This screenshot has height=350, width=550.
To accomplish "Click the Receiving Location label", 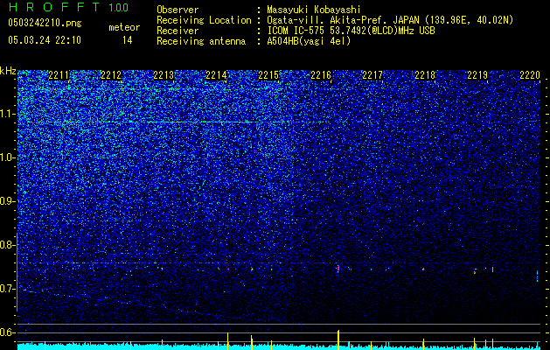I will pyautogui.click(x=204, y=20).
